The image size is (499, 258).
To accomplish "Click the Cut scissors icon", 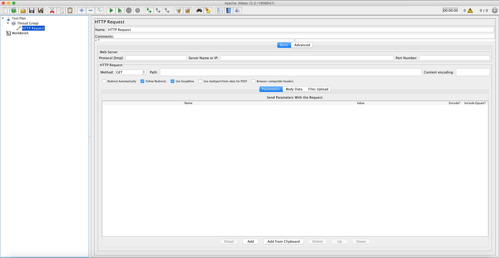I will [x=52, y=10].
